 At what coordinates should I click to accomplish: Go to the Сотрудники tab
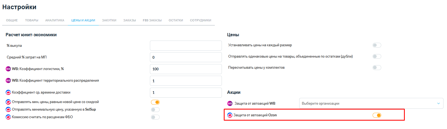point(201,20)
